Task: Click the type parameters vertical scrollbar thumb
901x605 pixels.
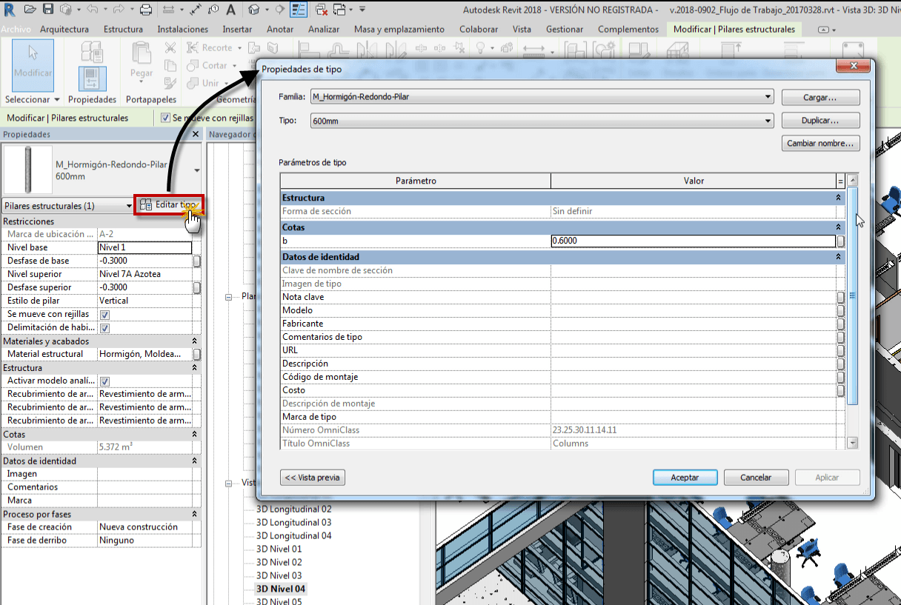Action: click(x=852, y=296)
